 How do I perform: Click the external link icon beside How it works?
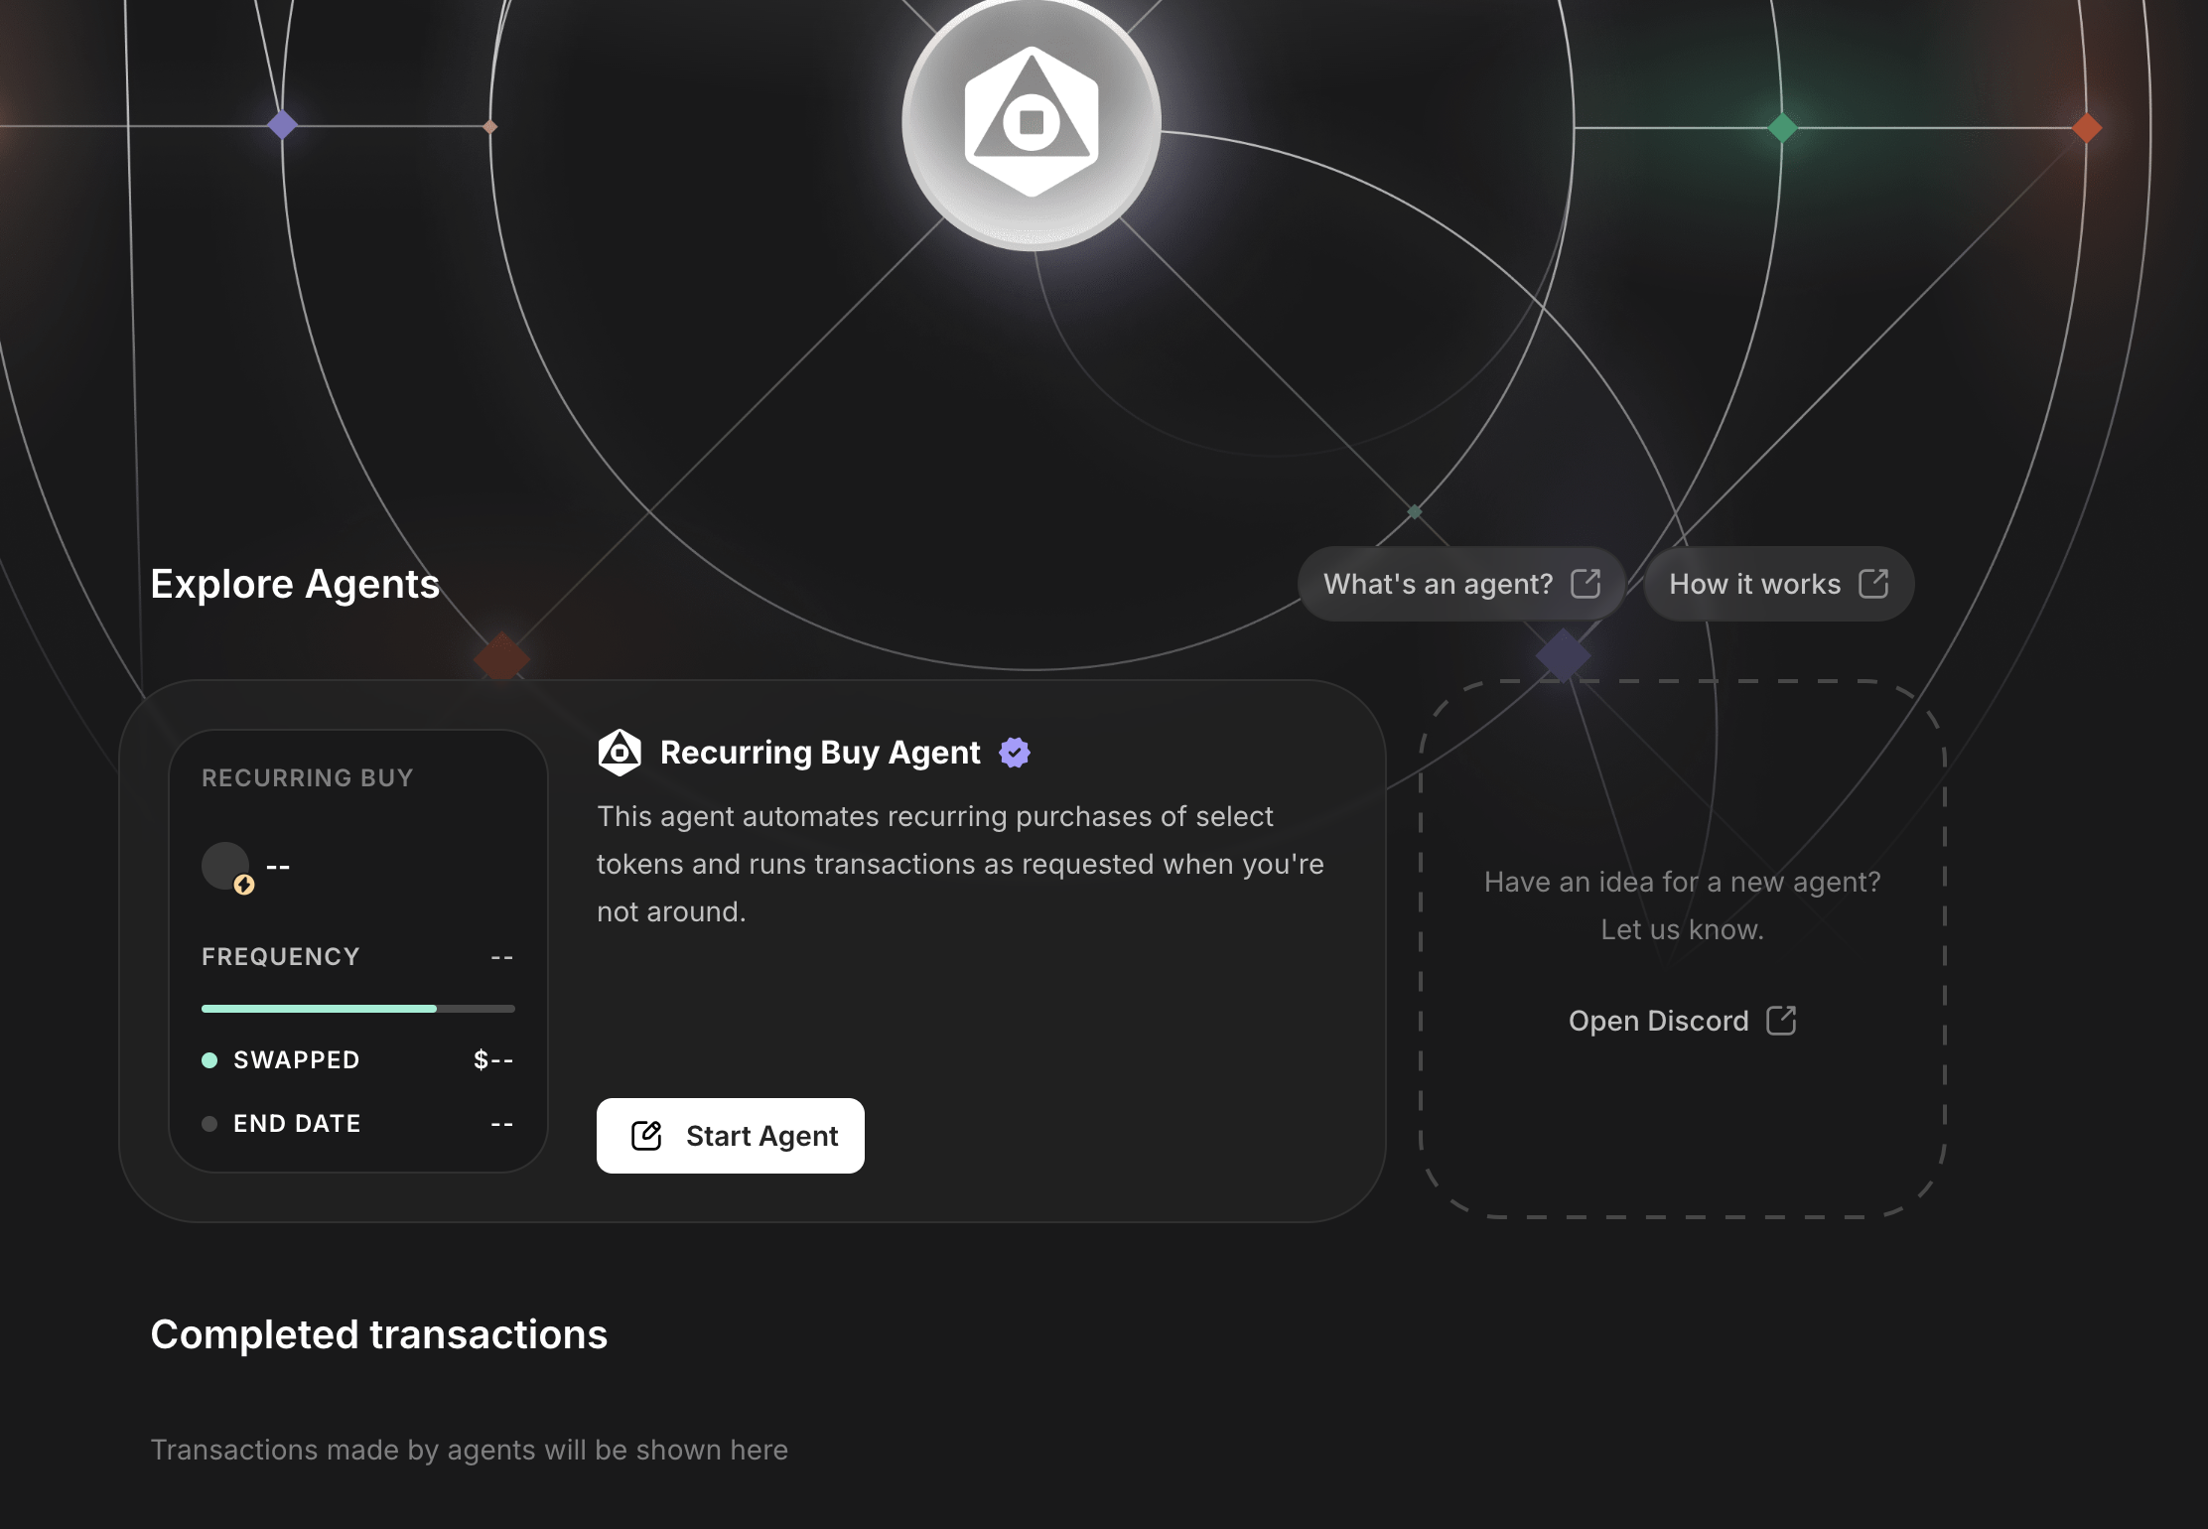[x=1873, y=584]
